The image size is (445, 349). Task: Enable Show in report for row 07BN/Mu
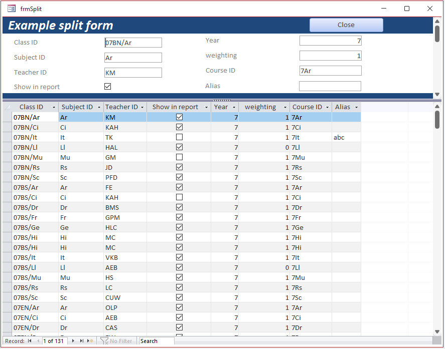(179, 157)
